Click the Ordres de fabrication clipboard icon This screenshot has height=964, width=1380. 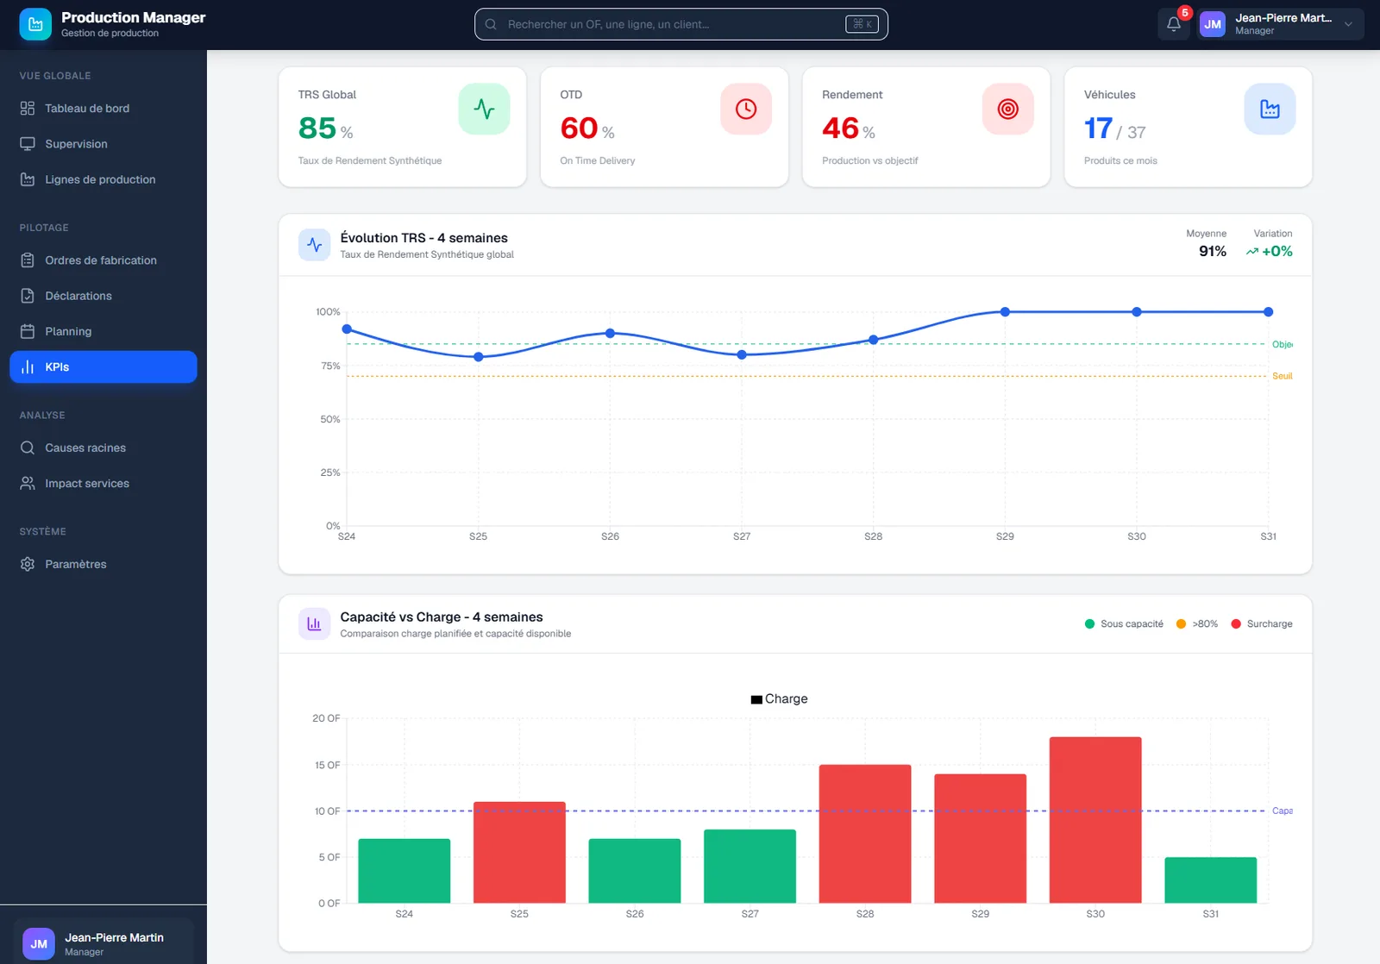coord(28,260)
